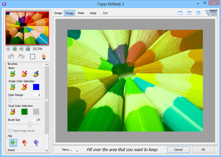Image resolution: width=221 pixels, height=157 pixels.
Task: Open the Menu... dropdown
Action: [67, 150]
